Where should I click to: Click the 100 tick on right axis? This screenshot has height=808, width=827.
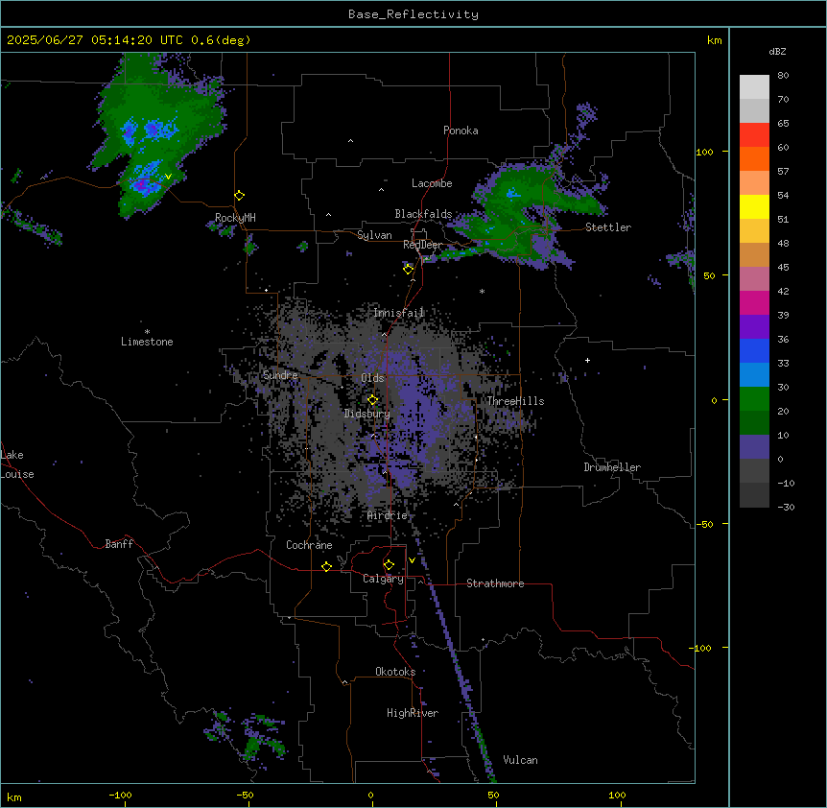tap(704, 152)
